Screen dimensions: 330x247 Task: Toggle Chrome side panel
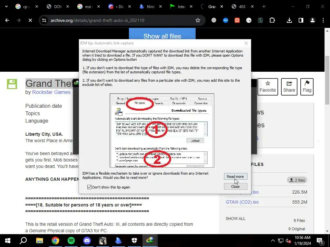301,20
